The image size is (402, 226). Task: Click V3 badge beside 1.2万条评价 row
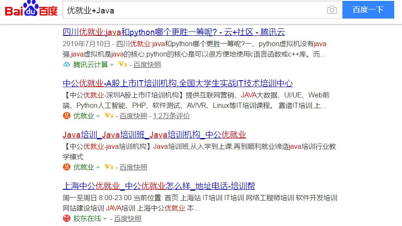109,116
